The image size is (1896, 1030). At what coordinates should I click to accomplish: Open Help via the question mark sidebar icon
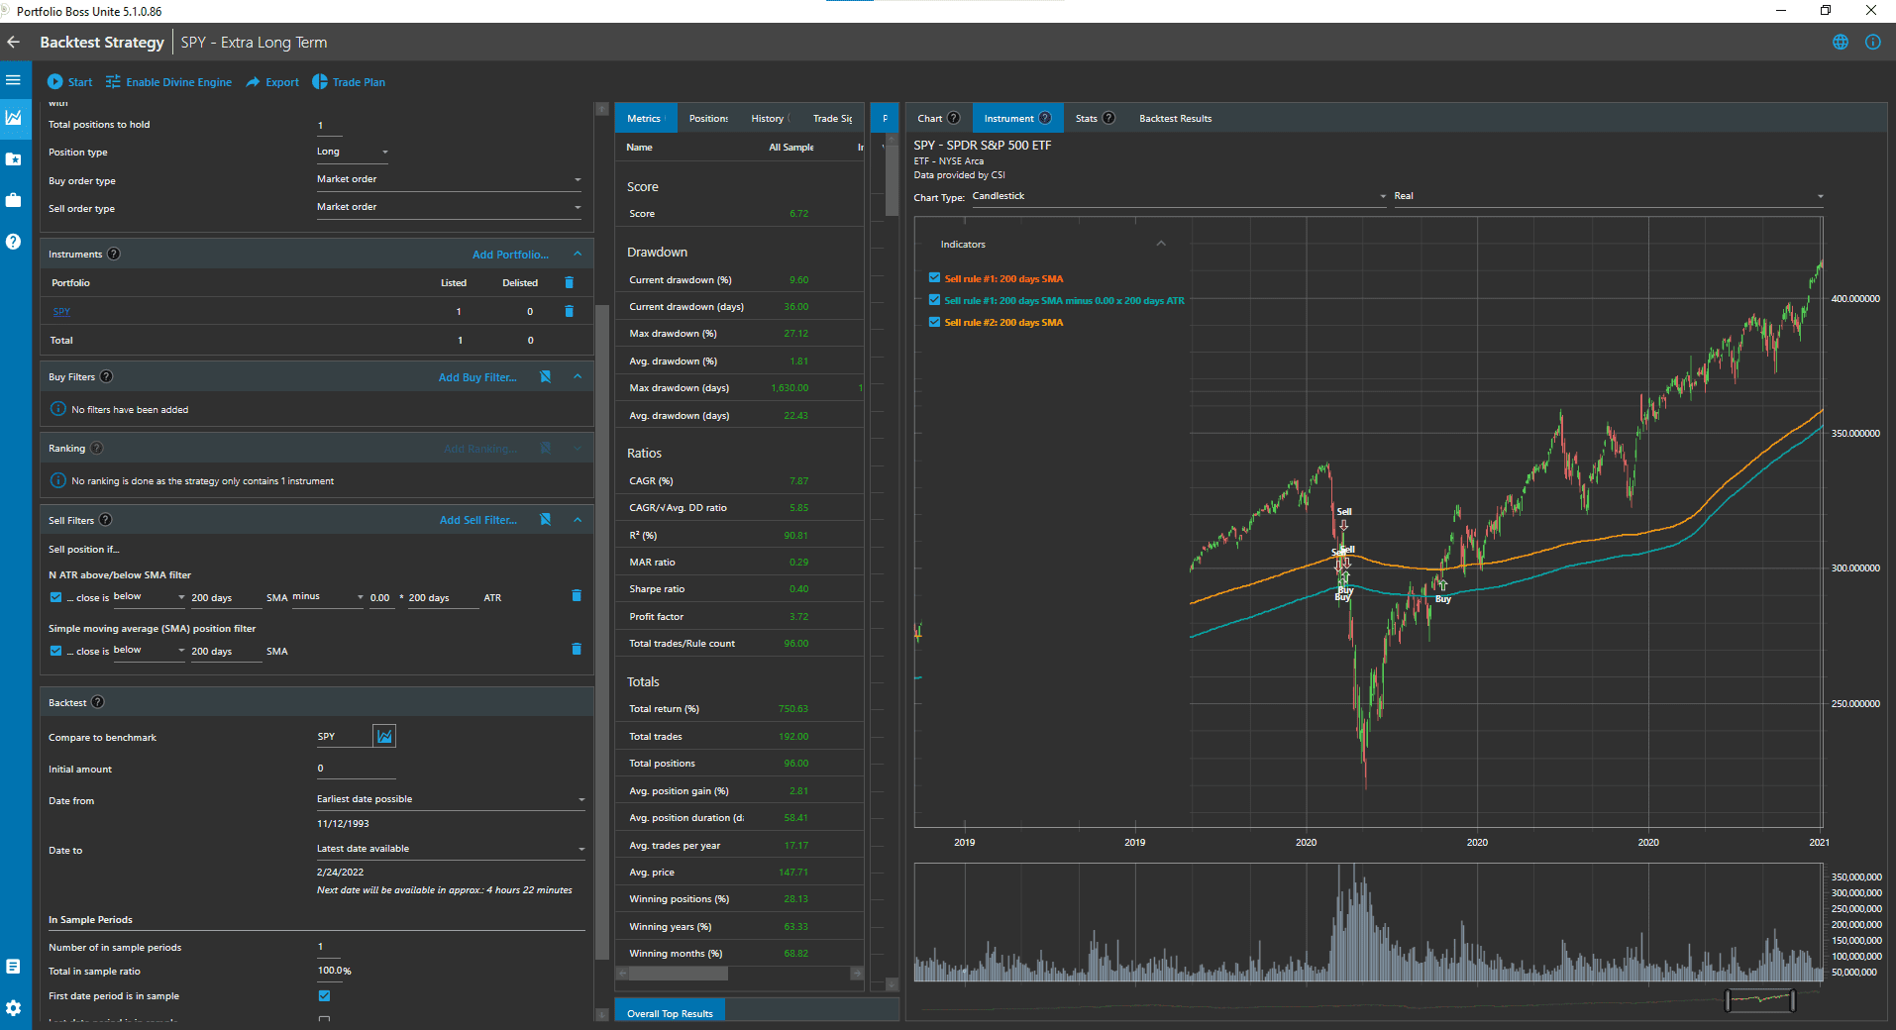tap(14, 241)
